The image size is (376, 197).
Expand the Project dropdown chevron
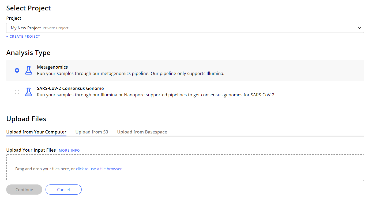pyautogui.click(x=359, y=28)
